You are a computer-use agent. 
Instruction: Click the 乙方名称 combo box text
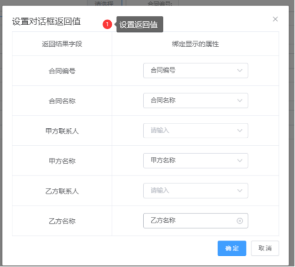pos(163,220)
